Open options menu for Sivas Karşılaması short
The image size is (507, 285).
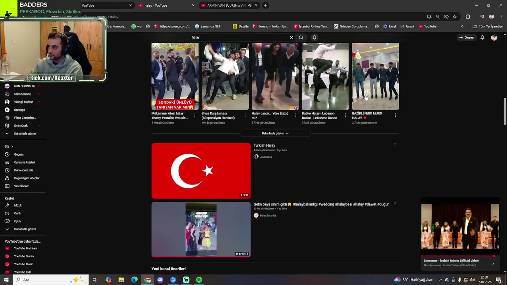click(x=245, y=115)
